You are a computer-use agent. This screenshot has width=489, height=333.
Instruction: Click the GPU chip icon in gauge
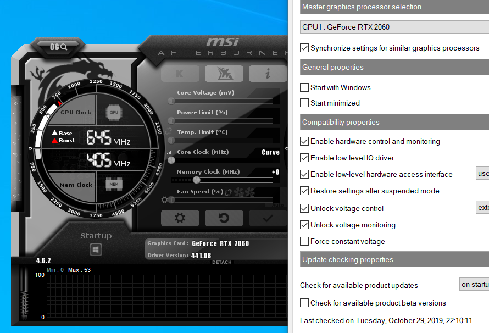pos(114,112)
